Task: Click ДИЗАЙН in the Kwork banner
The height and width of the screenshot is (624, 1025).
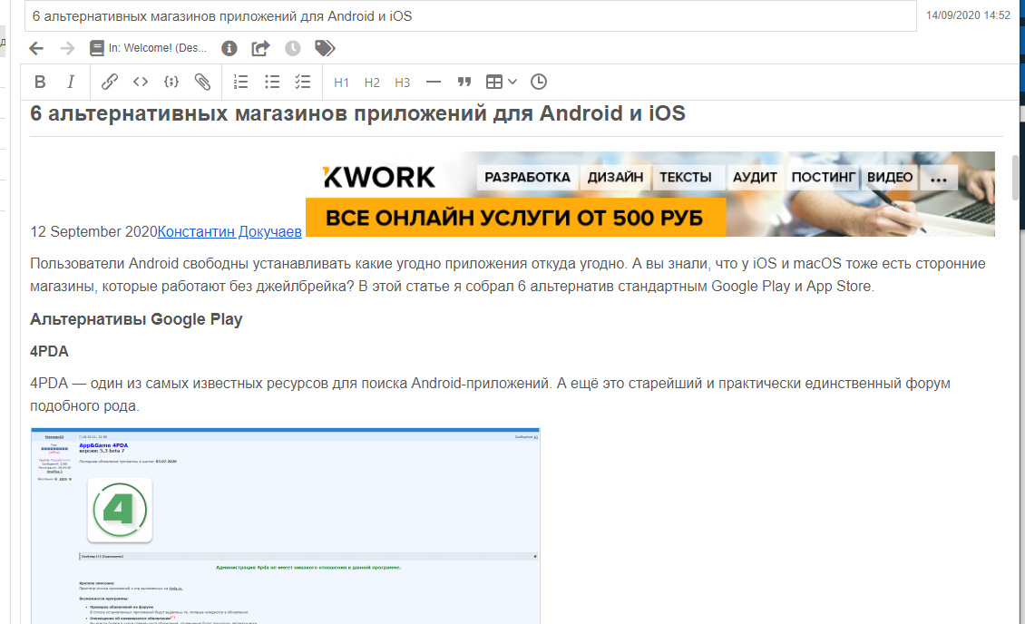Action: (615, 177)
